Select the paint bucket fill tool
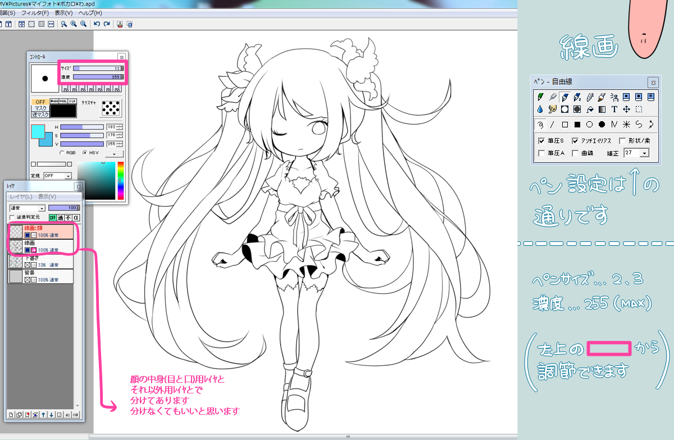 [590, 109]
